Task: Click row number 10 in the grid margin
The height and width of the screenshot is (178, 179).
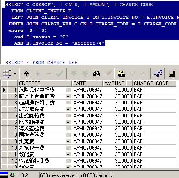Action: [x=12, y=148]
